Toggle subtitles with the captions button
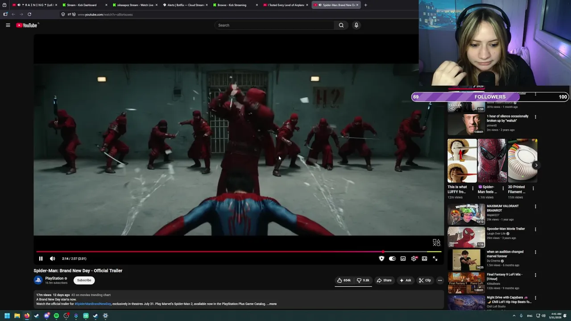This screenshot has width=571, height=321. click(403, 259)
